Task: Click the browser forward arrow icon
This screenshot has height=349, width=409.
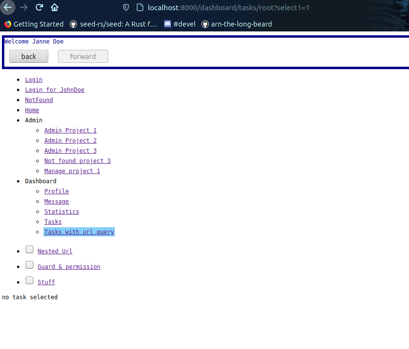Action: click(x=24, y=7)
